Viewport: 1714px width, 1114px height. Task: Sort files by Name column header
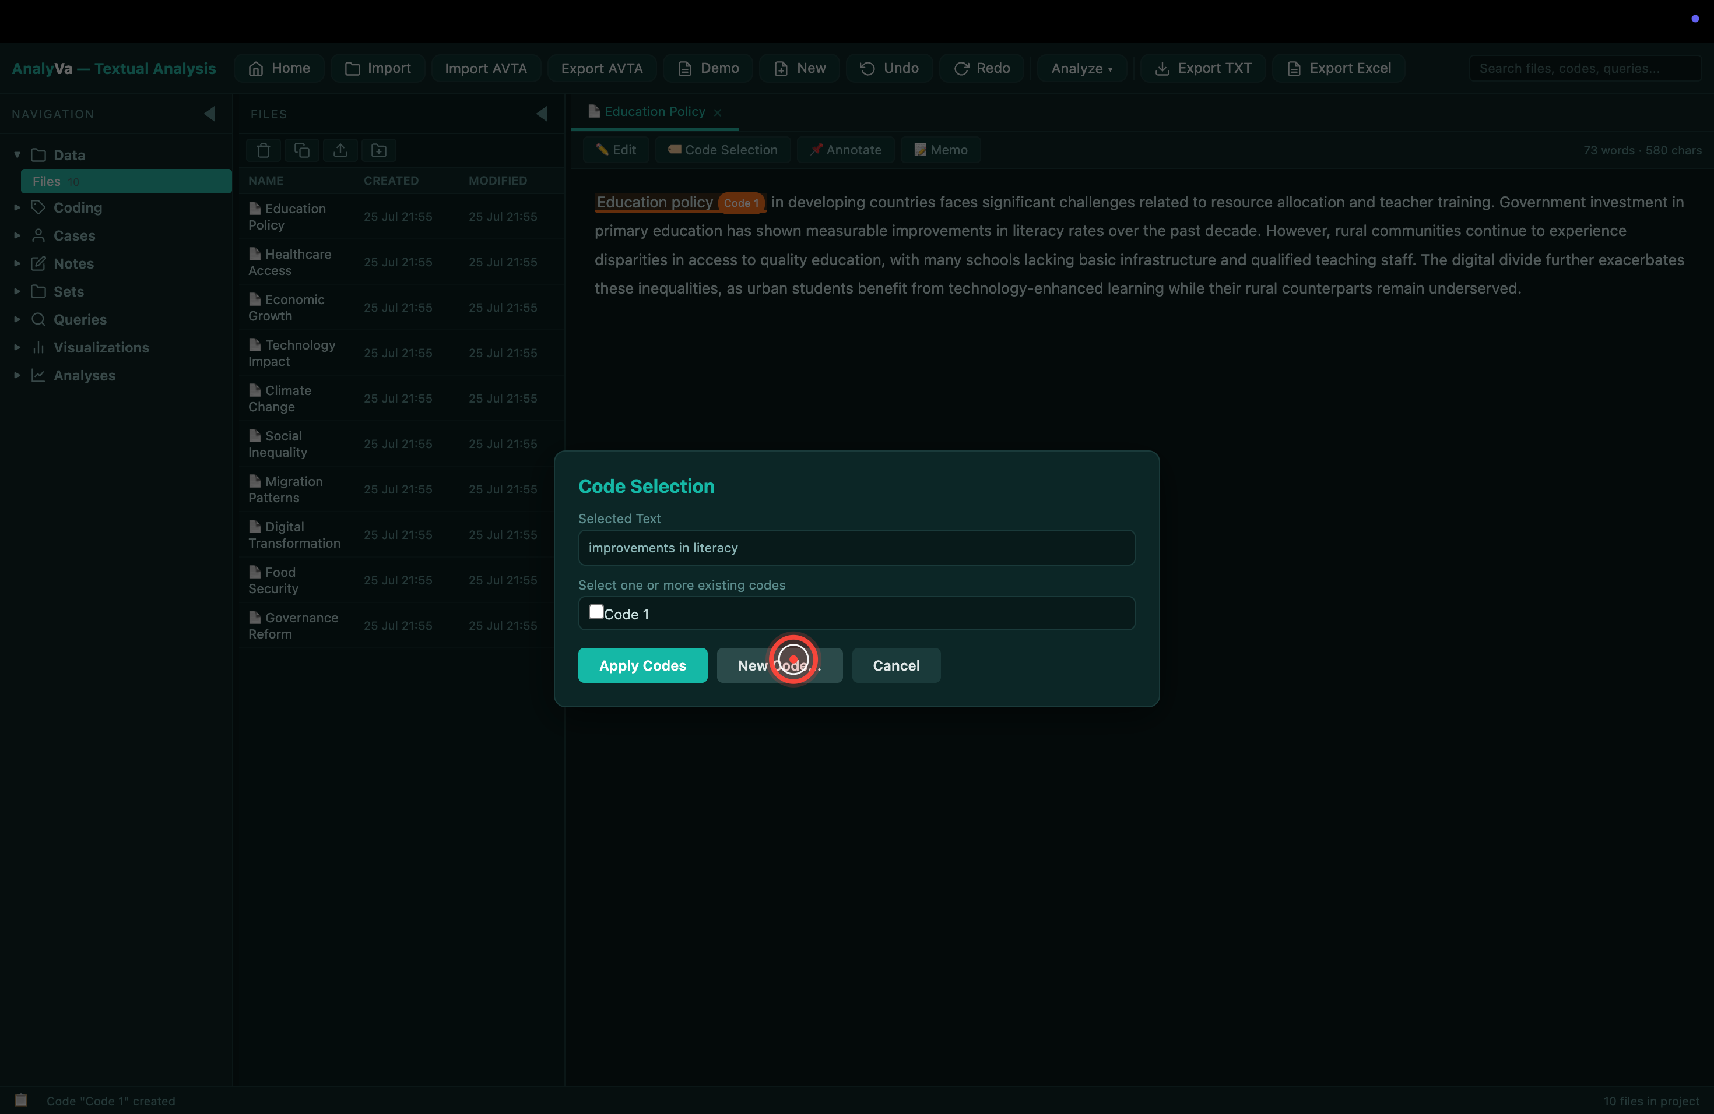266,181
